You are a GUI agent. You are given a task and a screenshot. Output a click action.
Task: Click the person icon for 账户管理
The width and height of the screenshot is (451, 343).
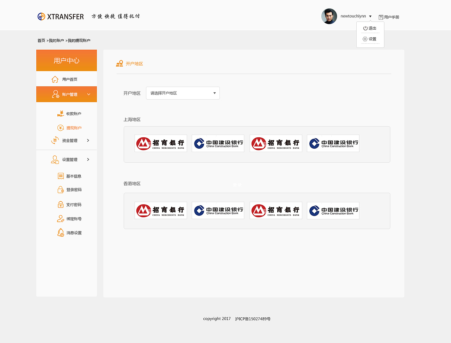[55, 94]
